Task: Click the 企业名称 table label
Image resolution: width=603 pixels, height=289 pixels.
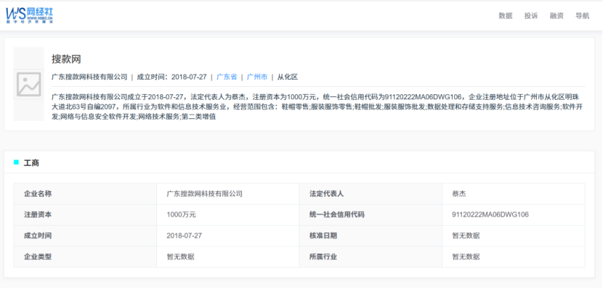Action: point(38,193)
